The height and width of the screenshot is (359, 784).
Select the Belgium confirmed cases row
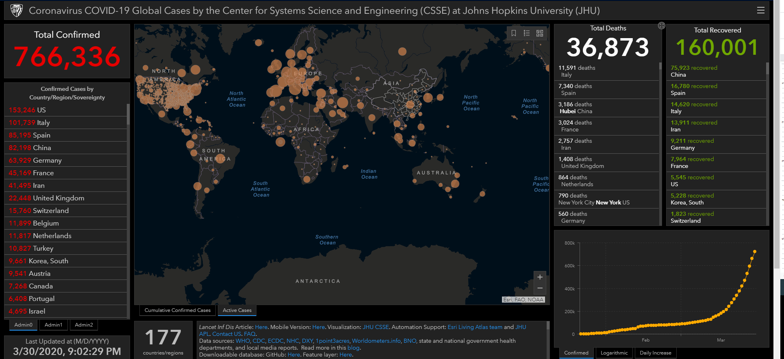click(65, 223)
